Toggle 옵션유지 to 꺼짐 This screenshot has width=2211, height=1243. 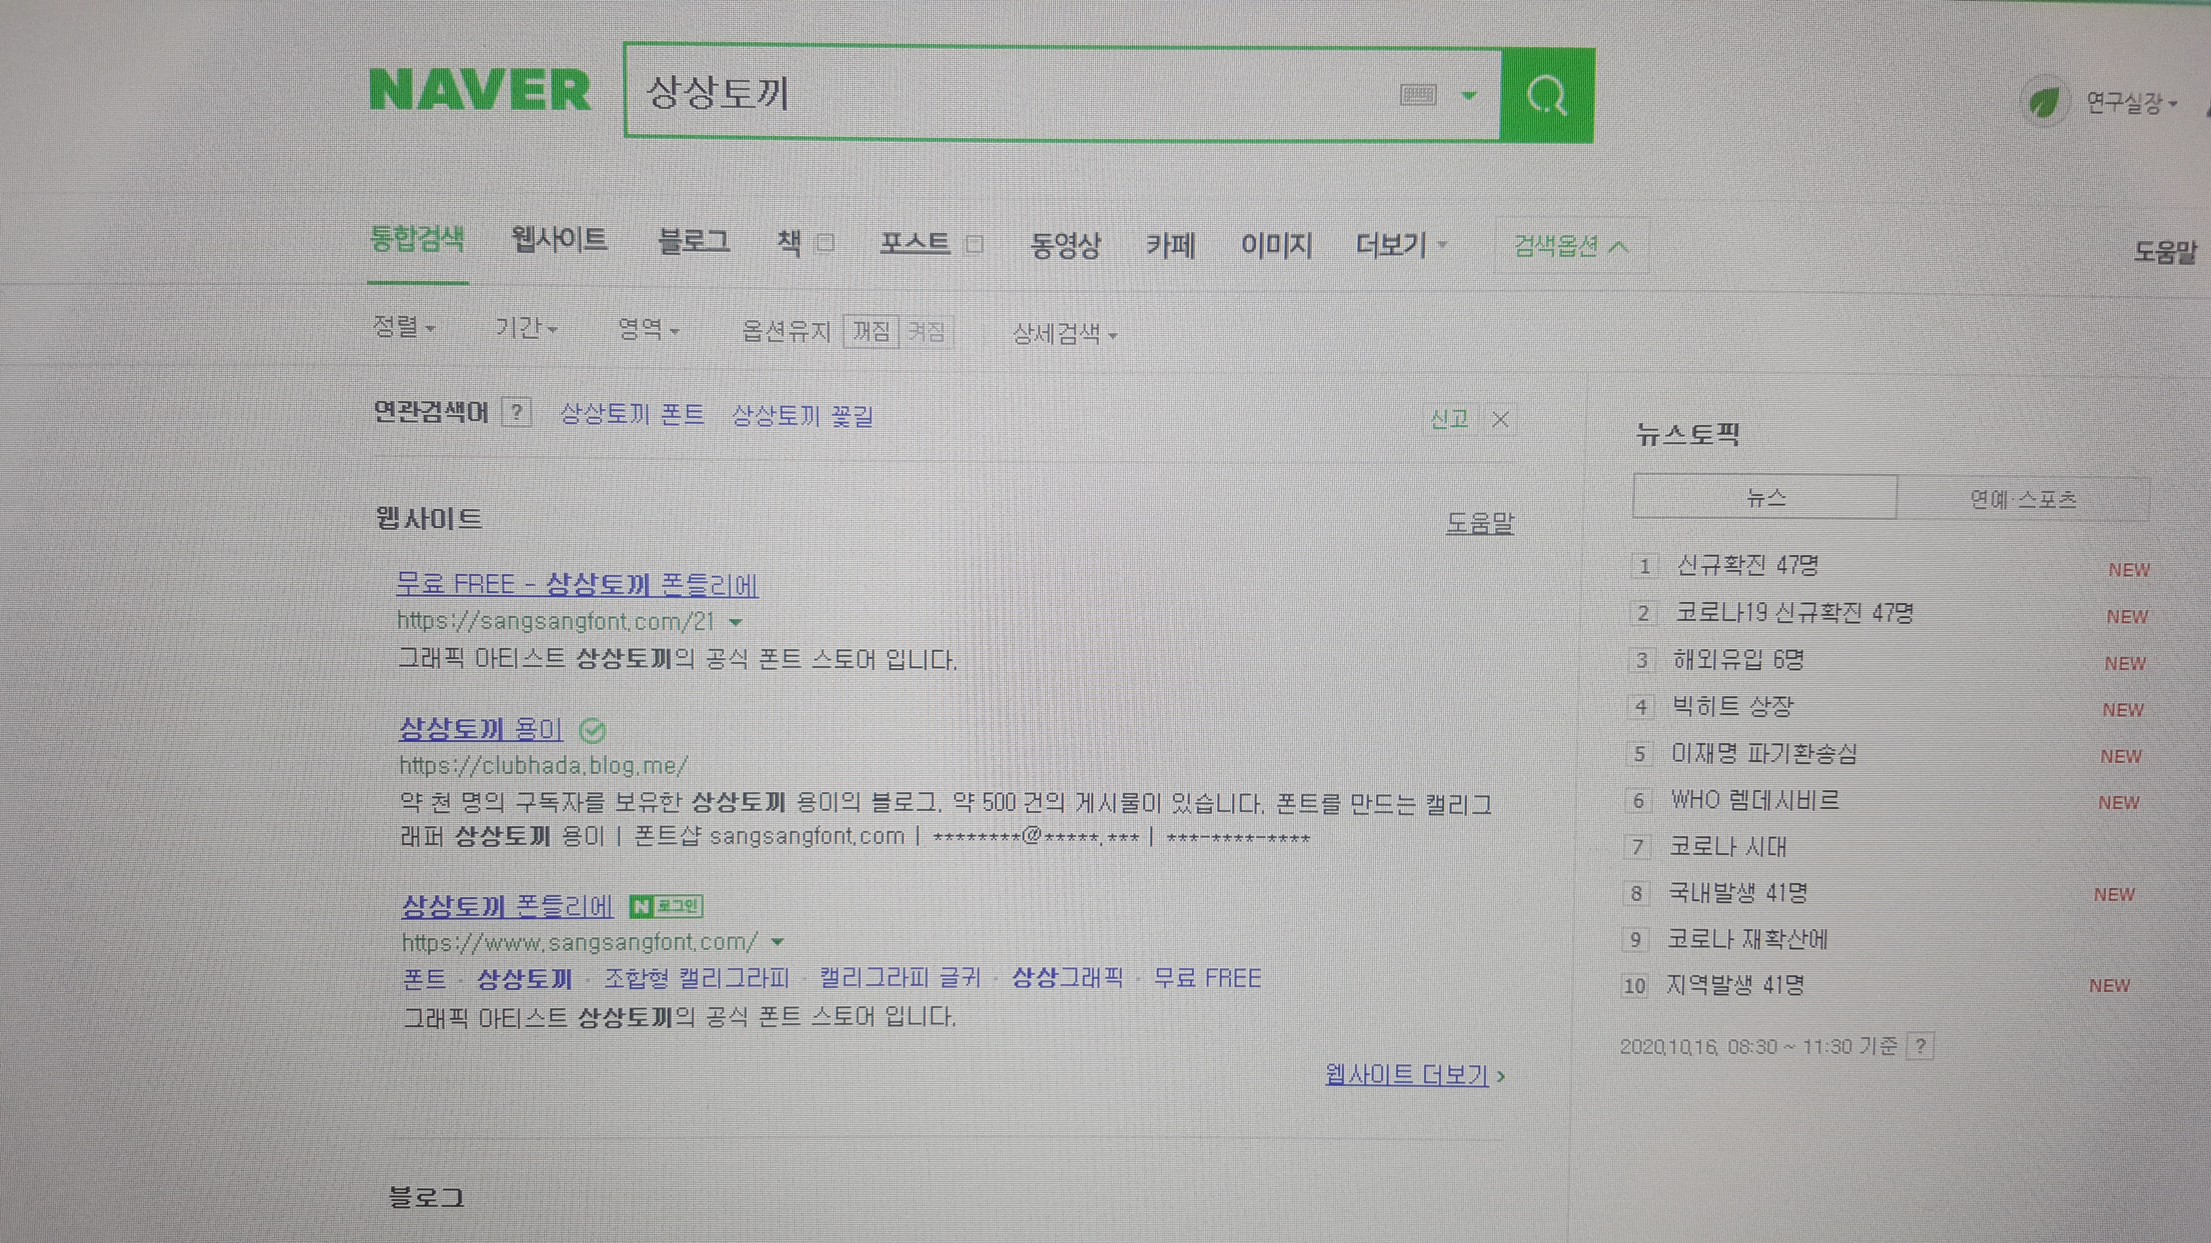pyautogui.click(x=871, y=331)
